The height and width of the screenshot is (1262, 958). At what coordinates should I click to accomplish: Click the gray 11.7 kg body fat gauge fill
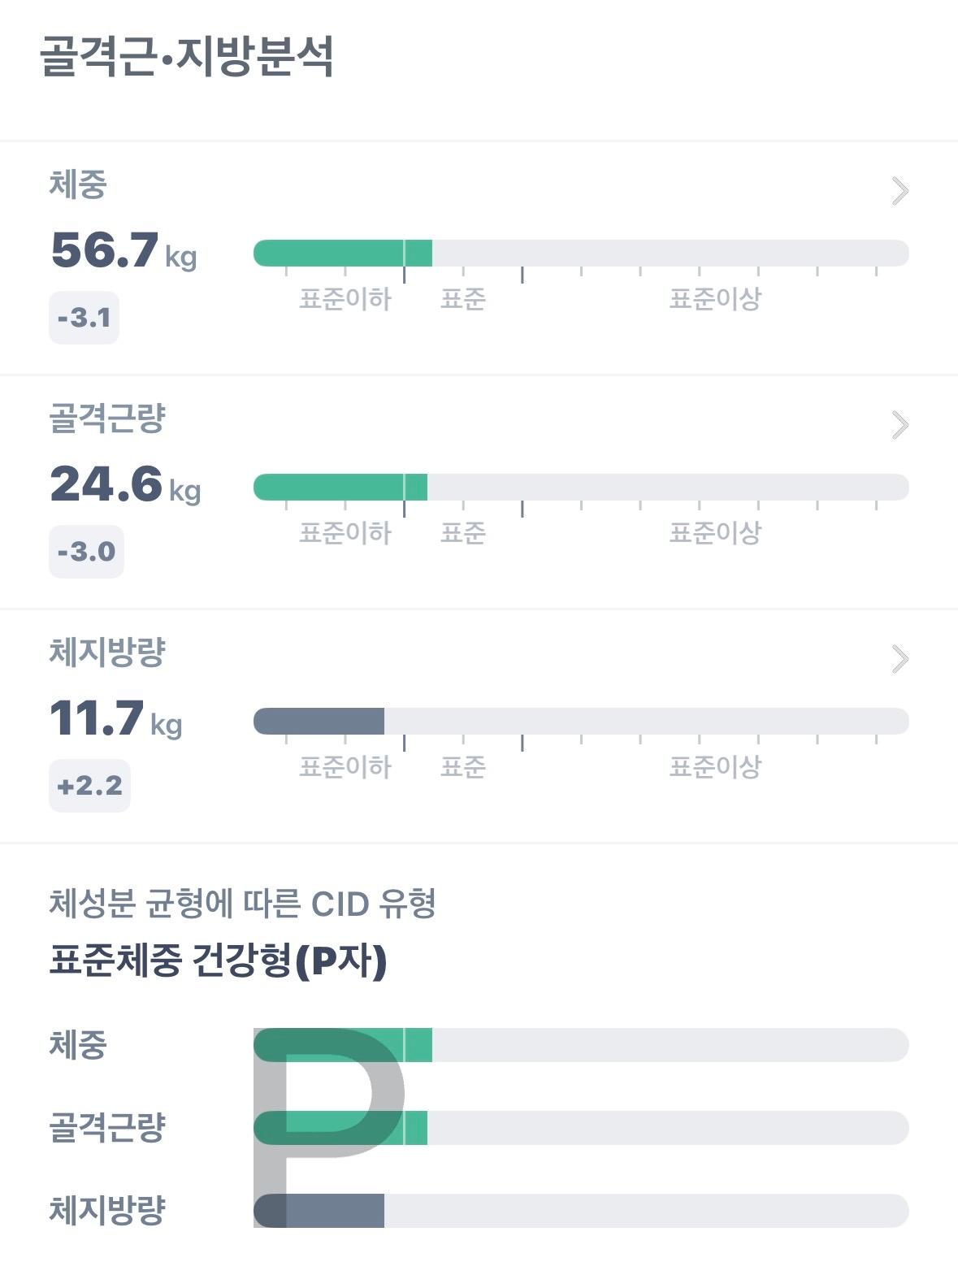(x=319, y=722)
